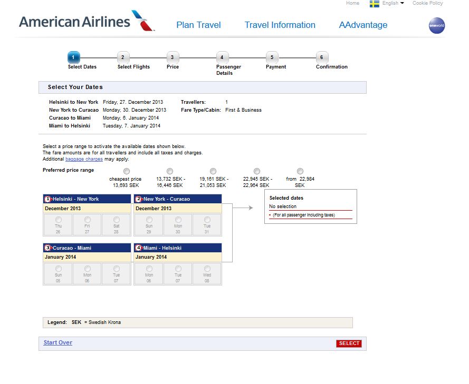
Task: Click step 5 Payment icon
Action: (272, 57)
